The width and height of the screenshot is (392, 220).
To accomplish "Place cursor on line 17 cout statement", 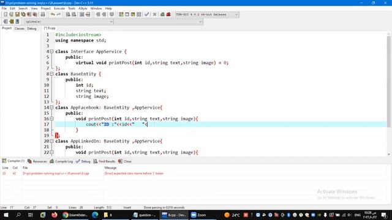I will [x=117, y=124].
